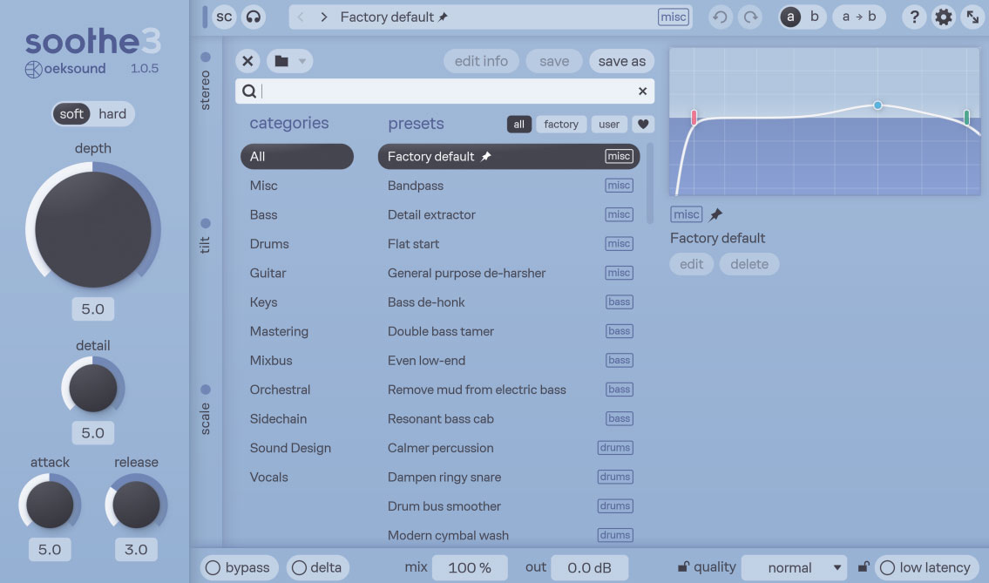The height and width of the screenshot is (583, 989).
Task: Click the attack knob
Action: click(50, 504)
